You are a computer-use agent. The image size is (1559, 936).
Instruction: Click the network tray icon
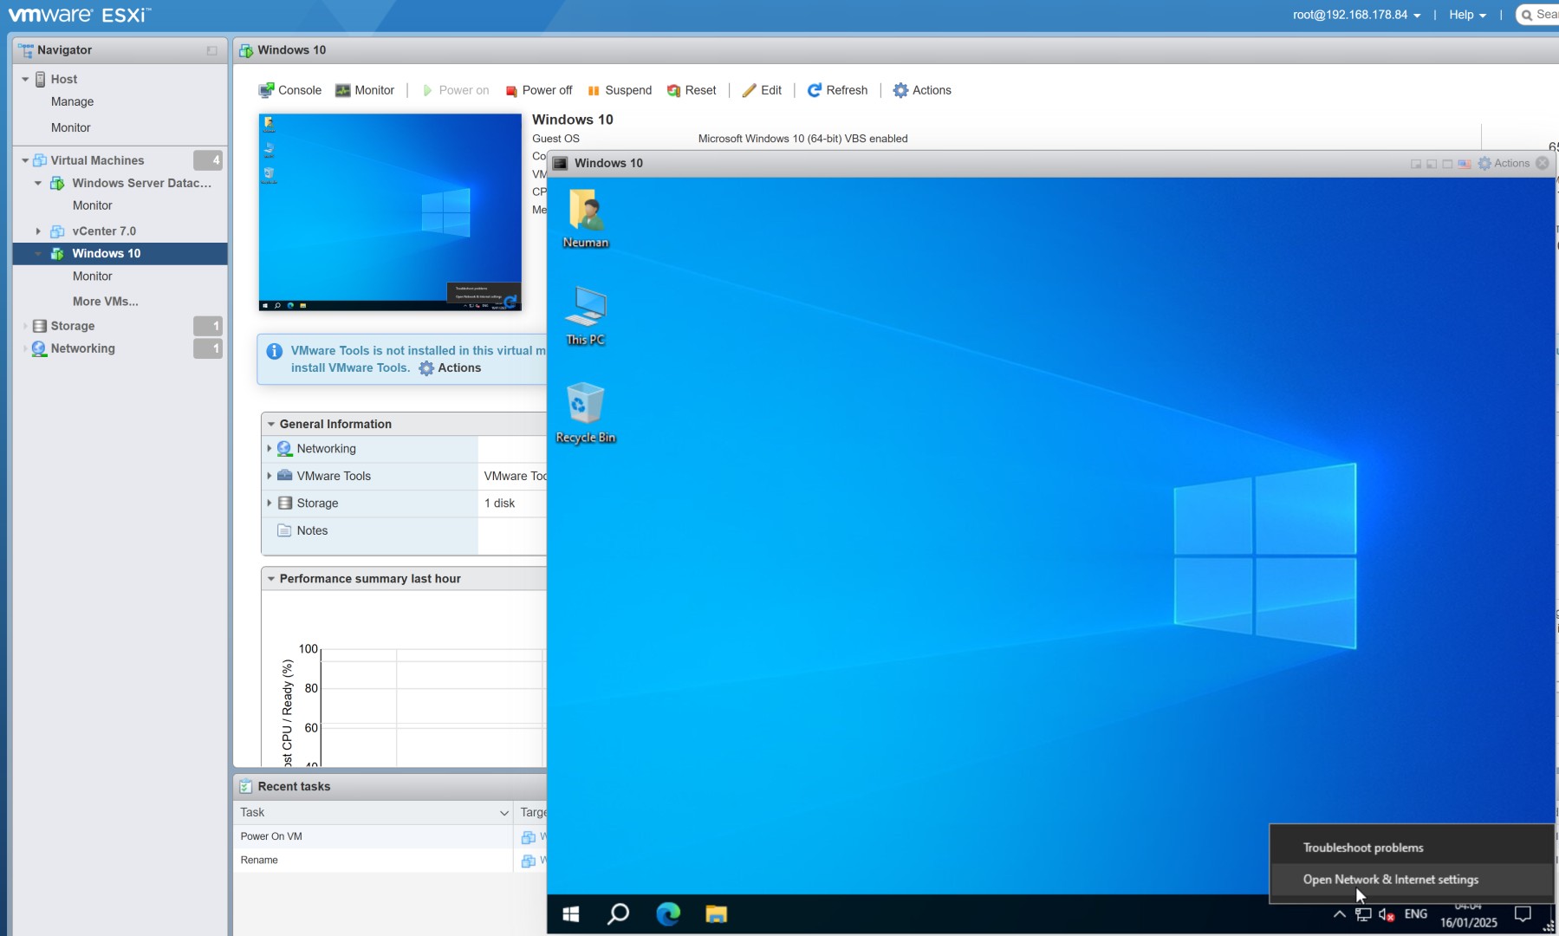coord(1363,914)
